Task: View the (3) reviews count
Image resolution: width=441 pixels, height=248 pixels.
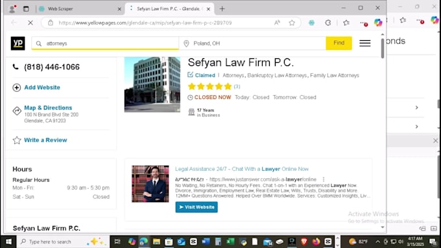Action: tap(237, 86)
